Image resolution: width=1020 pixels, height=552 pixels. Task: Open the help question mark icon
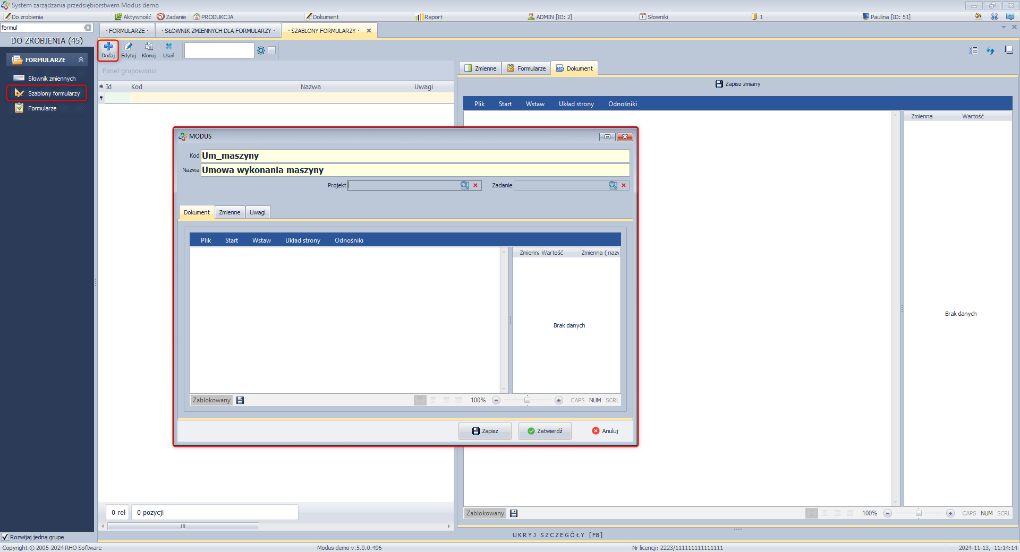click(994, 16)
